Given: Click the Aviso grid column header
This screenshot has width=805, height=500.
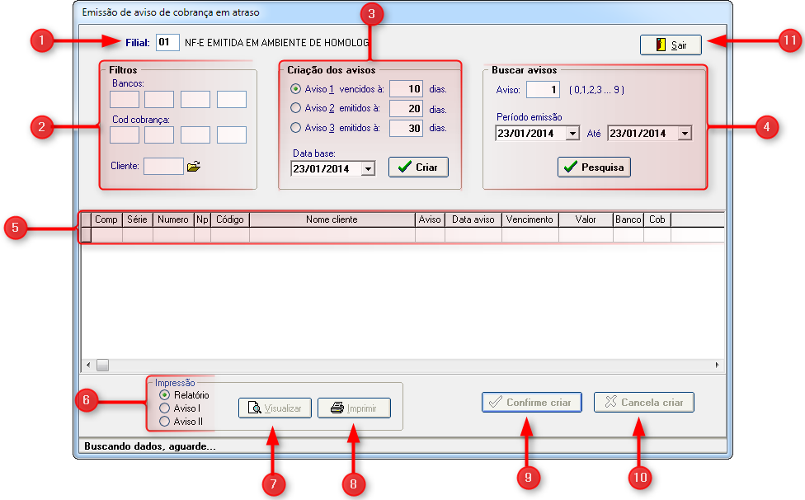Looking at the screenshot, I should tap(430, 219).
